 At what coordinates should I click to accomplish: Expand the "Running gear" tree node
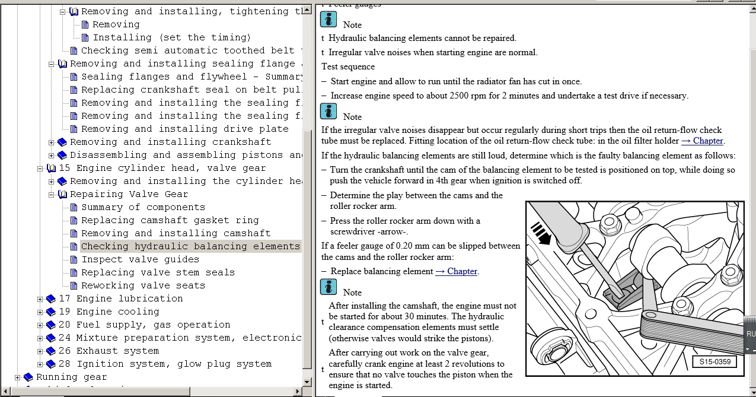click(17, 377)
